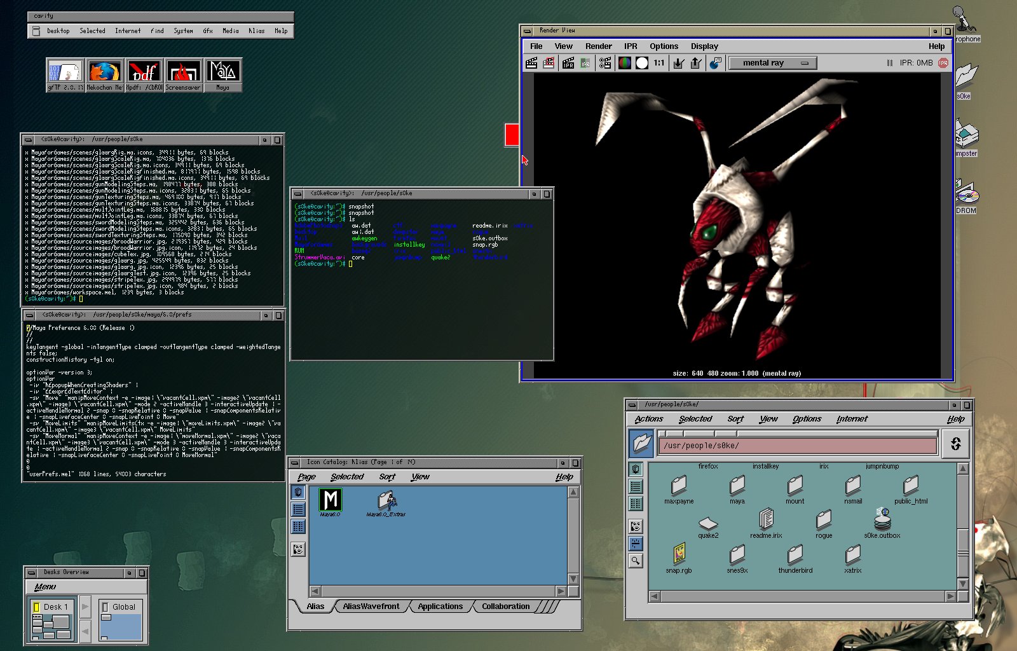The height and width of the screenshot is (651, 1017).
Task: Click the file manager refresh arrows button
Action: [x=955, y=444]
